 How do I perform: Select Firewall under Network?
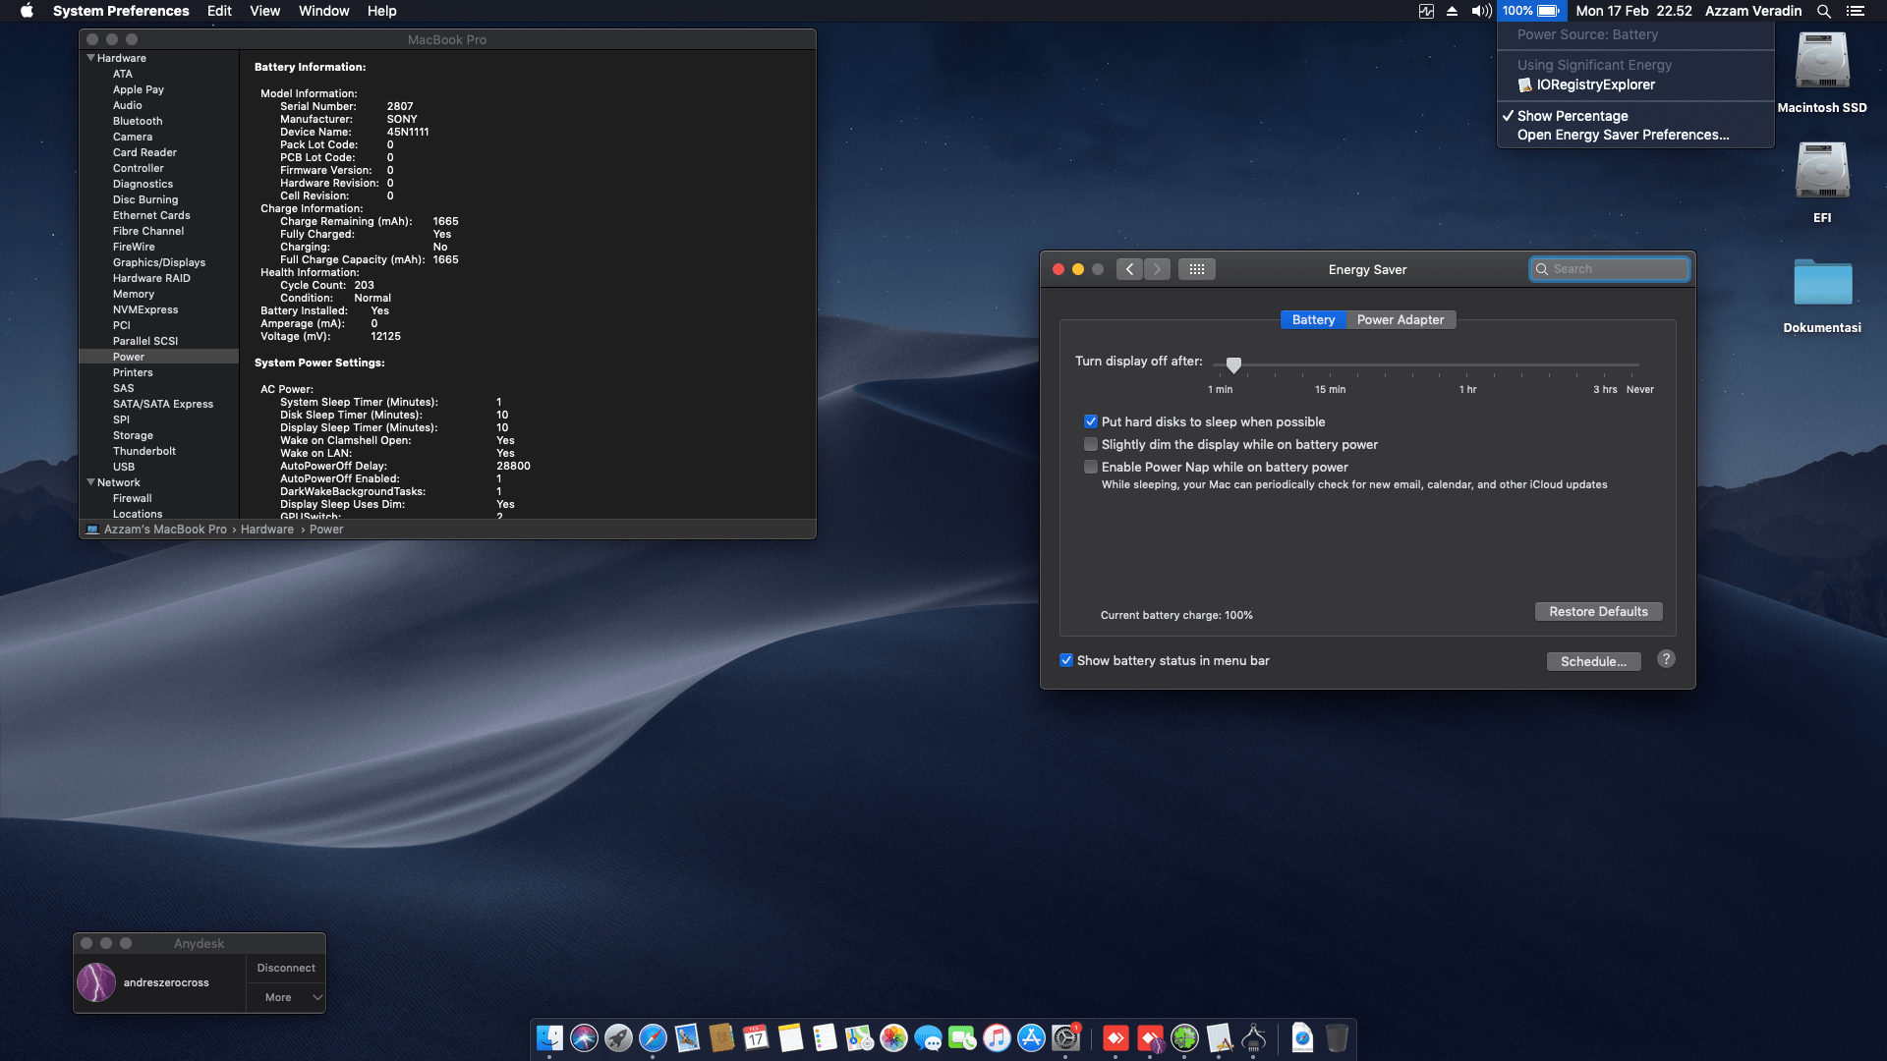pyautogui.click(x=133, y=498)
